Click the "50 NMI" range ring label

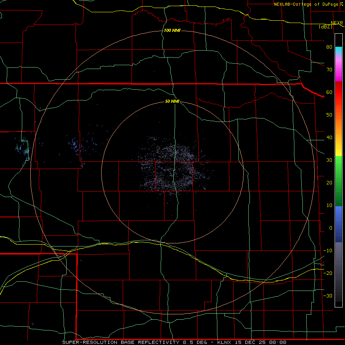click(x=172, y=102)
